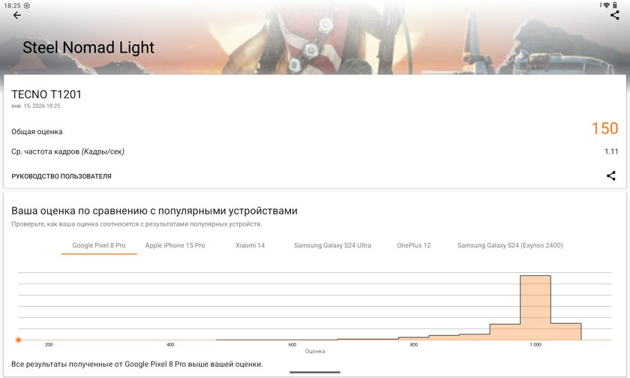The image size is (630, 378).
Task: Click the 1 000 axis tick label
Action: [535, 345]
